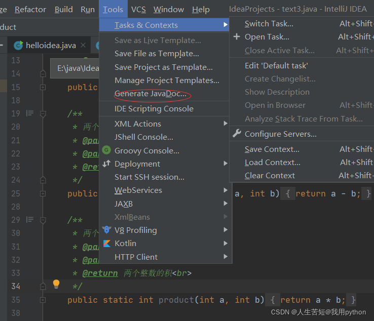
Task: Open the Window menu
Action: [169, 9]
